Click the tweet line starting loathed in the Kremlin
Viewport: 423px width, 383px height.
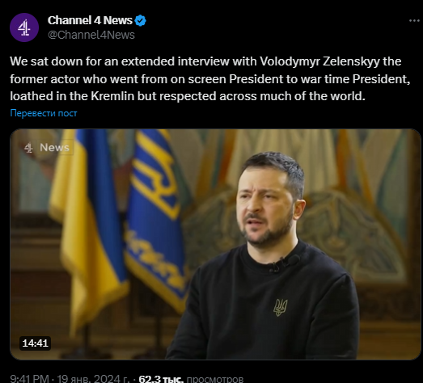[188, 96]
